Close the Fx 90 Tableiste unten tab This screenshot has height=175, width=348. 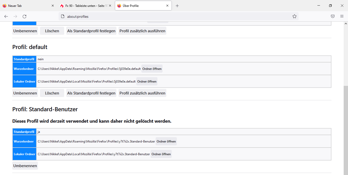pos(110,6)
